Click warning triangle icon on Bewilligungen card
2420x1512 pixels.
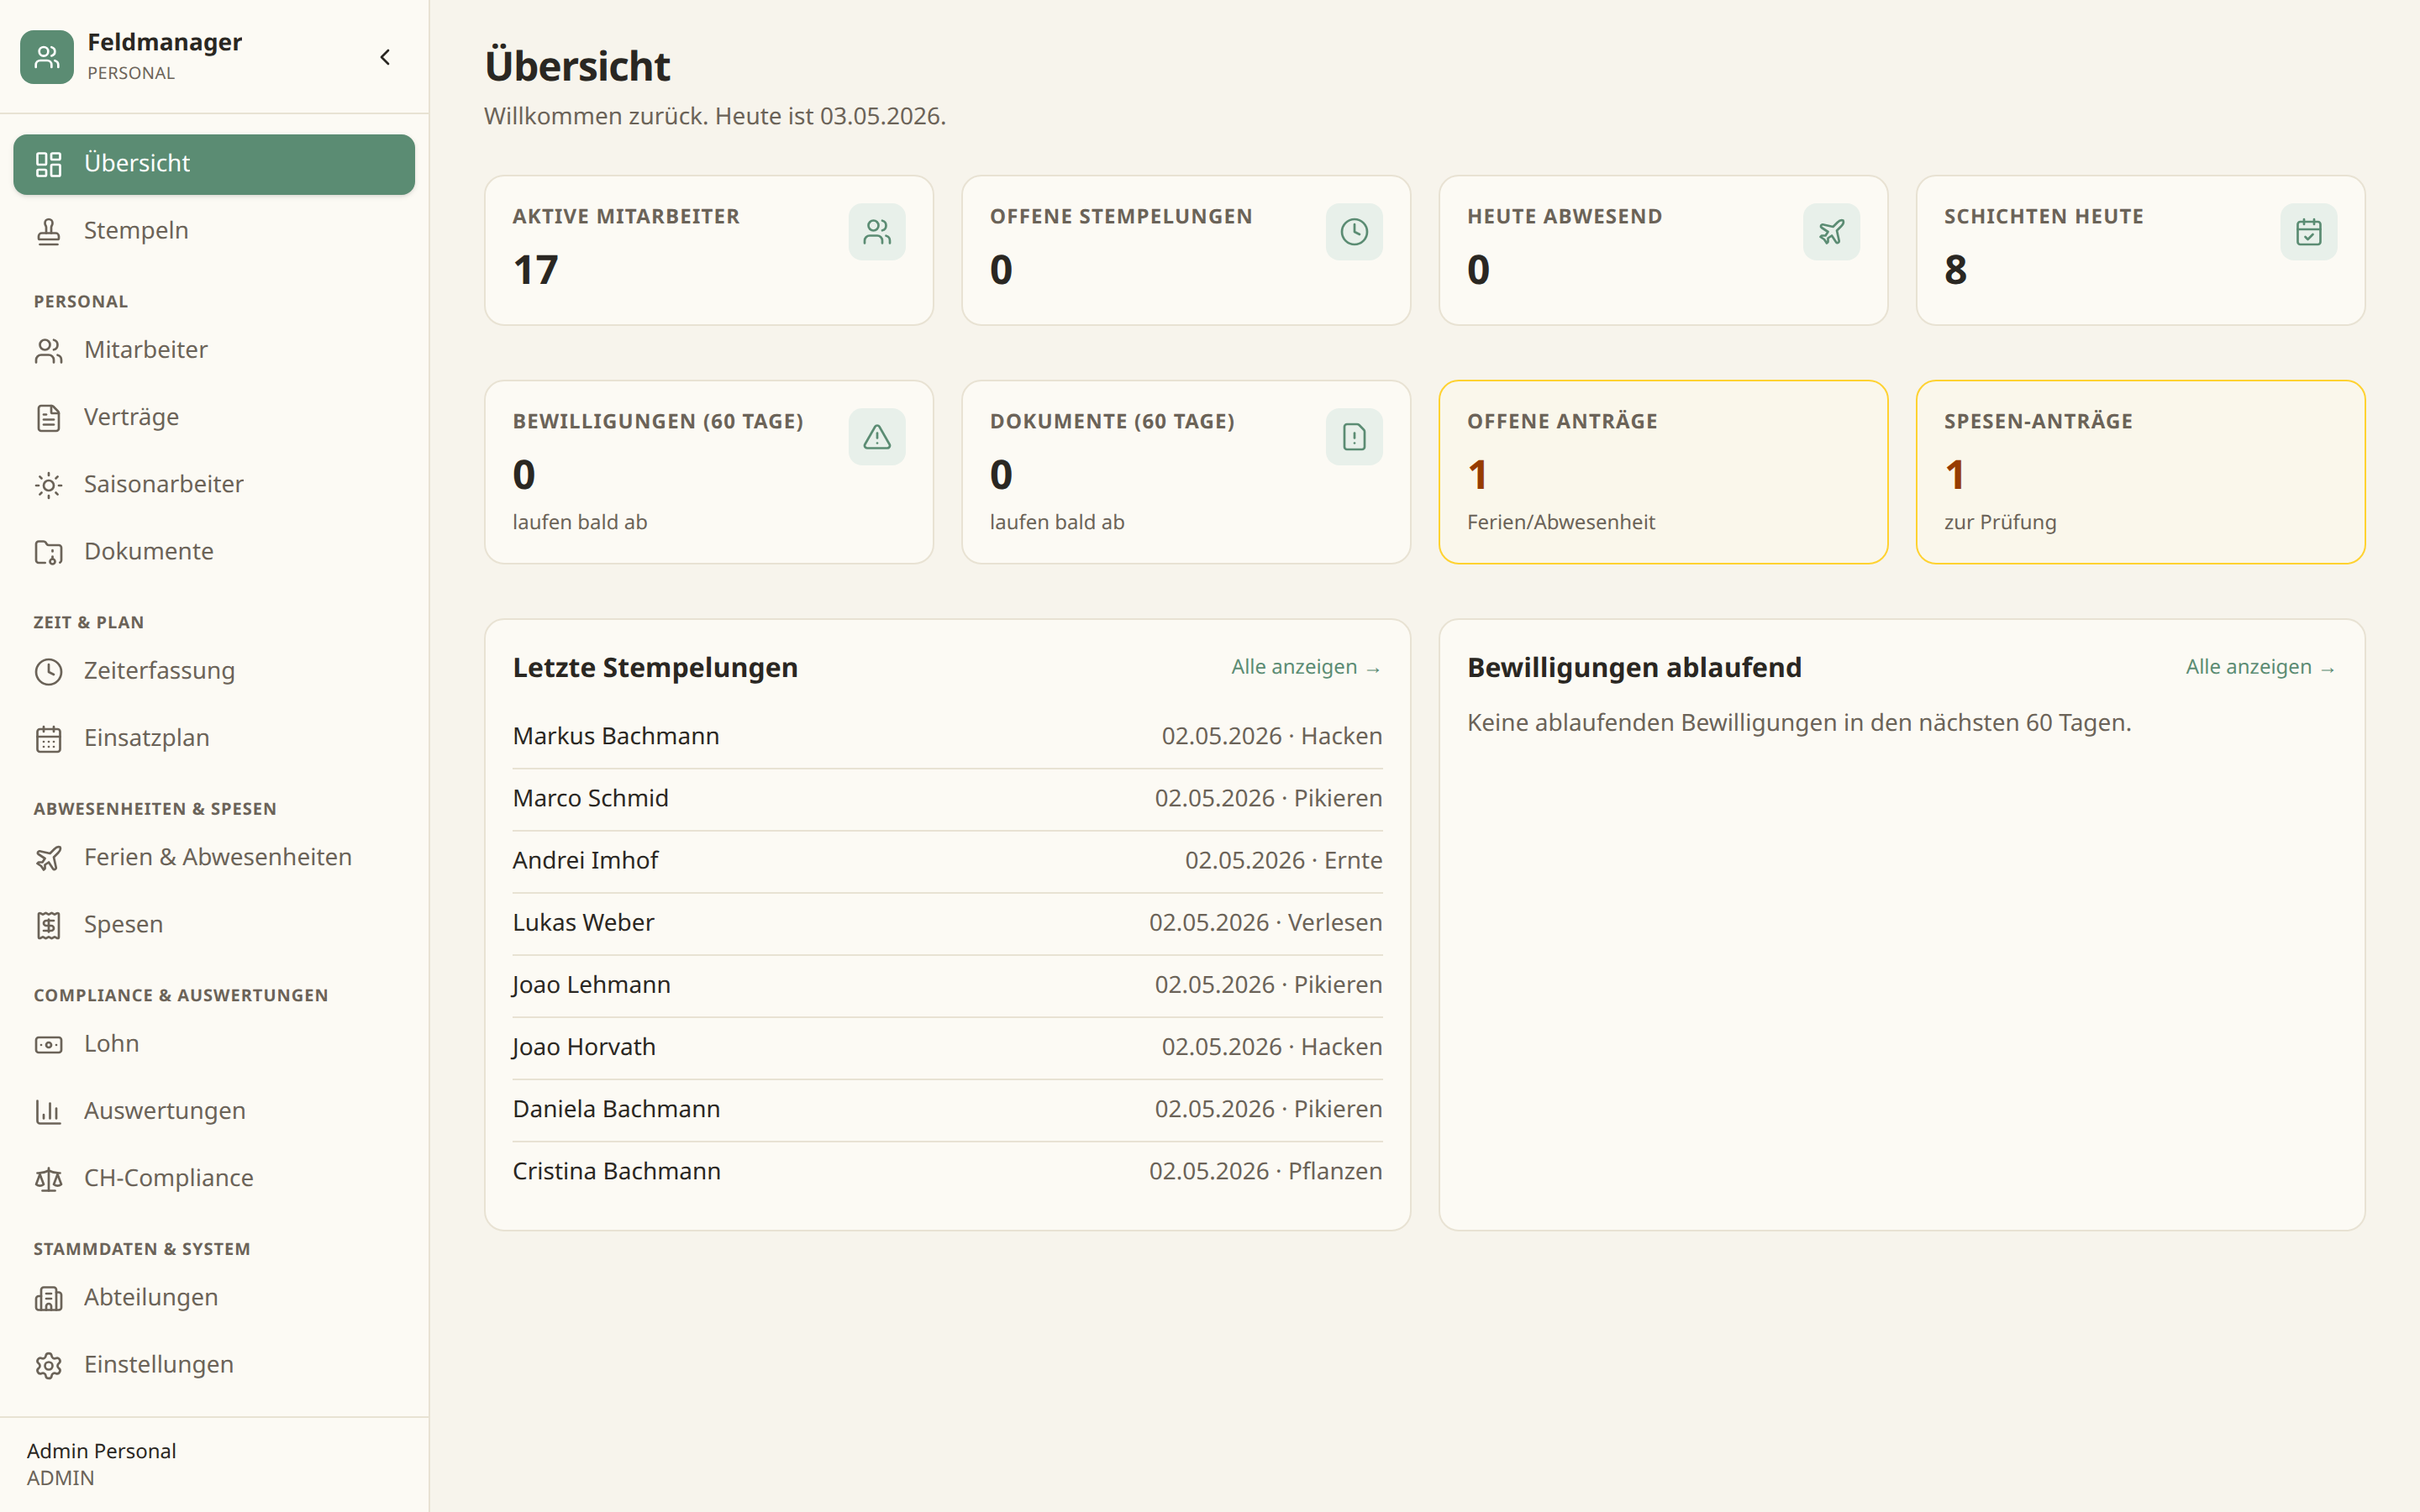pos(877,437)
